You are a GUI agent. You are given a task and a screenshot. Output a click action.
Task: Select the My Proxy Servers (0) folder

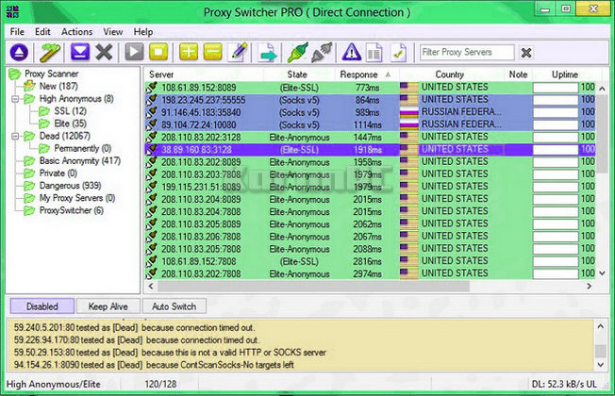(77, 198)
